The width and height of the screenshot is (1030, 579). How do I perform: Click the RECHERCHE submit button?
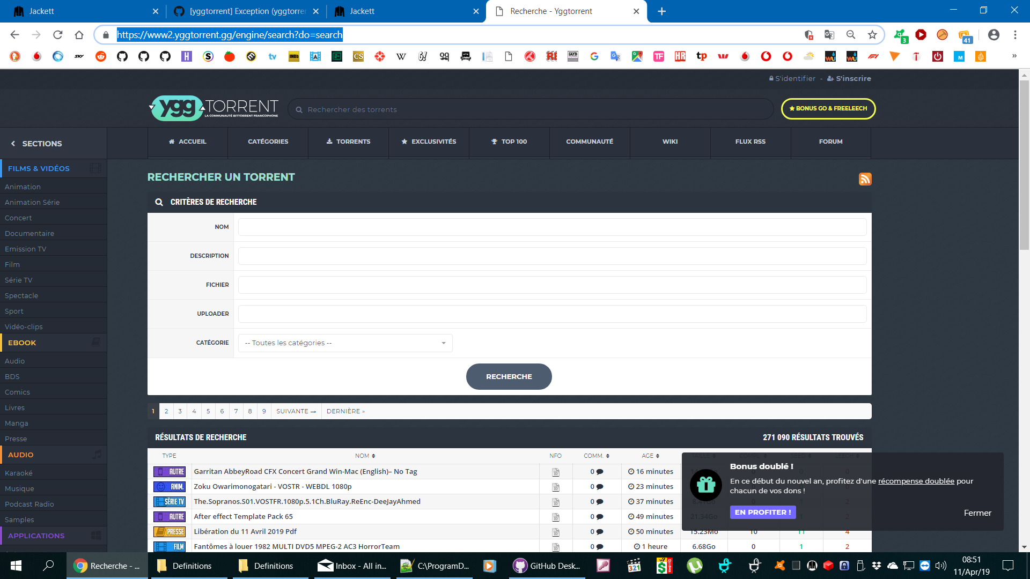click(x=509, y=376)
